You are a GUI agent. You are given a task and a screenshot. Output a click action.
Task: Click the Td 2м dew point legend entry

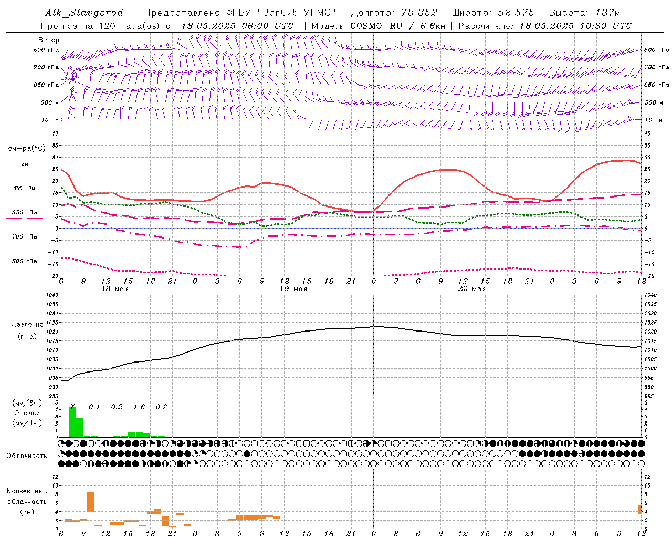coord(24,188)
